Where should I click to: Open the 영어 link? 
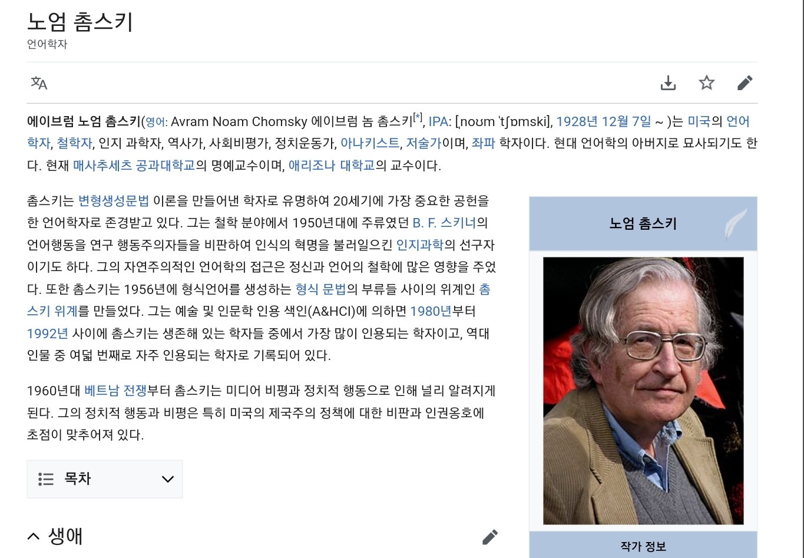155,122
